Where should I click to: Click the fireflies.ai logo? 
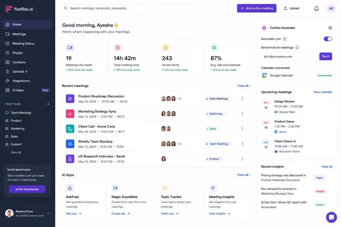pos(19,9)
